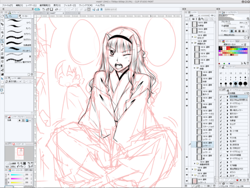Screen dimensions: 250x188
Task: Click the Open file toolbar icon
Action: (x=47, y=10)
